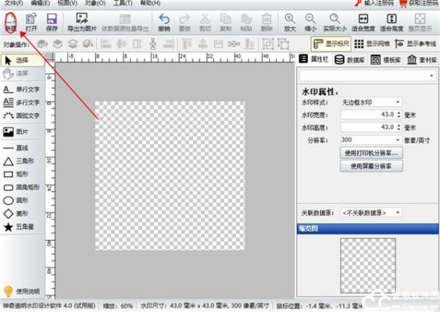The height and width of the screenshot is (312, 440).
Task: Toggle 显示标尺 ruler display
Action: [x=331, y=44]
